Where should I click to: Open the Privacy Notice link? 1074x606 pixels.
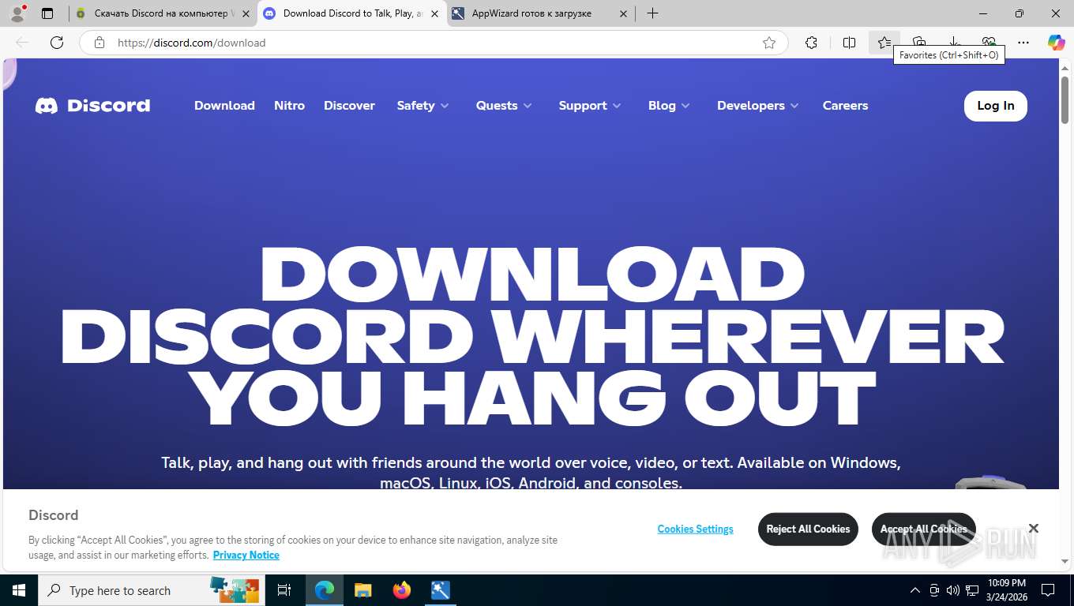(246, 555)
